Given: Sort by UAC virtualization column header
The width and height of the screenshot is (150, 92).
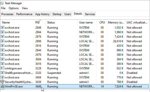Looking at the screenshot, I should (137, 22).
